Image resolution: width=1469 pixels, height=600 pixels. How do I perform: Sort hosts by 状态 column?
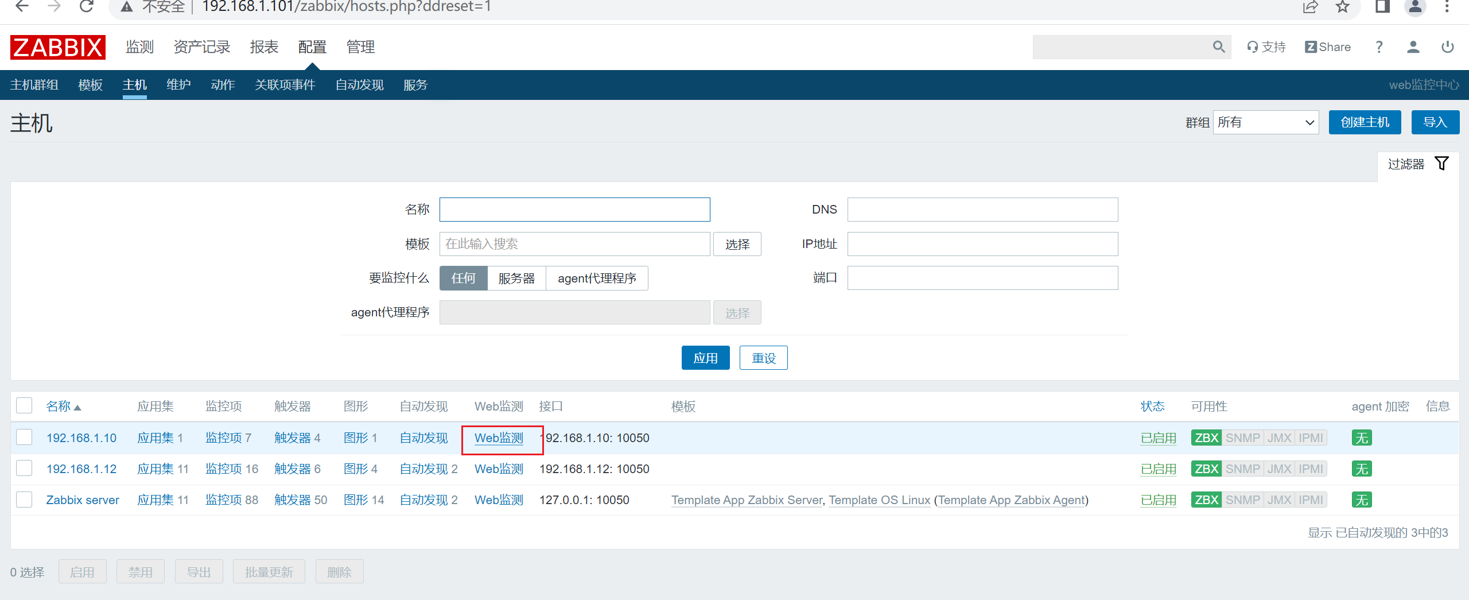(1152, 407)
